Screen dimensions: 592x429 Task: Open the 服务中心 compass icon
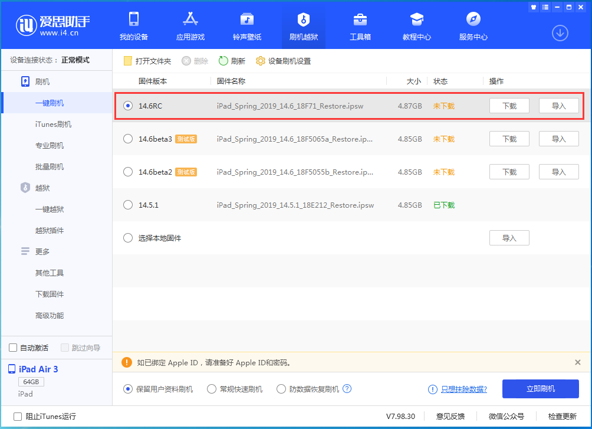click(473, 19)
